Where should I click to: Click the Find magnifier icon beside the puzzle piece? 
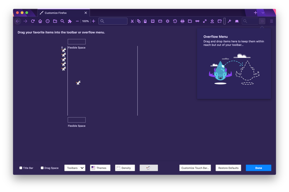(x=62, y=21)
